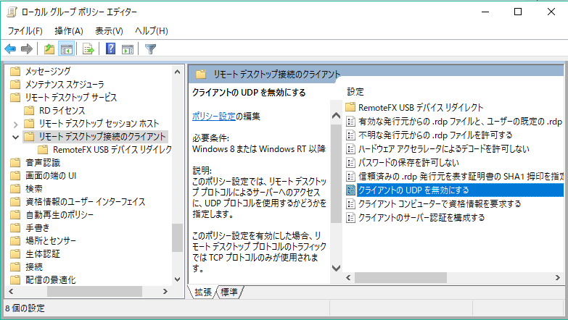The height and width of the screenshot is (320, 568).
Task: Click the export list toolbar icon
Action: 88,49
